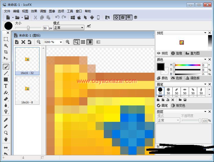Select the rectangular selection tool
This screenshot has width=214, height=162.
(x=6, y=39)
